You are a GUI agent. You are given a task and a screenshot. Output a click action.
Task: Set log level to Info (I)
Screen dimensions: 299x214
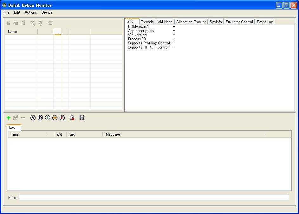pos(48,118)
